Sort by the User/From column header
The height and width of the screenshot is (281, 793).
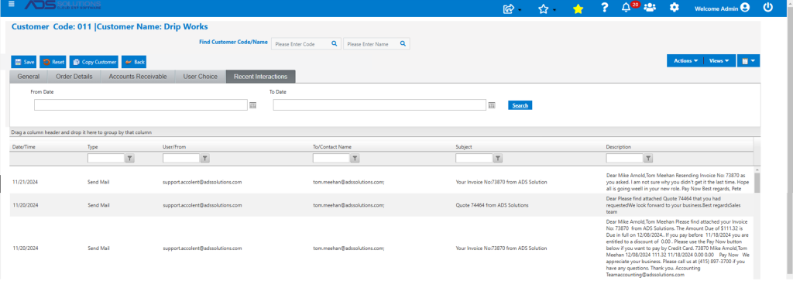point(174,147)
